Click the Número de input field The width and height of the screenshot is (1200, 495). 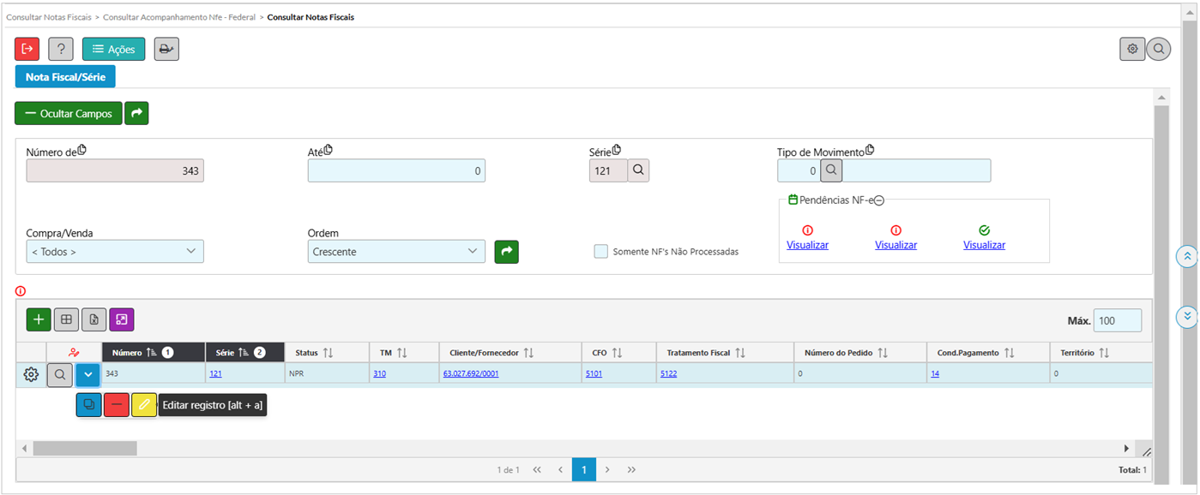[115, 171]
